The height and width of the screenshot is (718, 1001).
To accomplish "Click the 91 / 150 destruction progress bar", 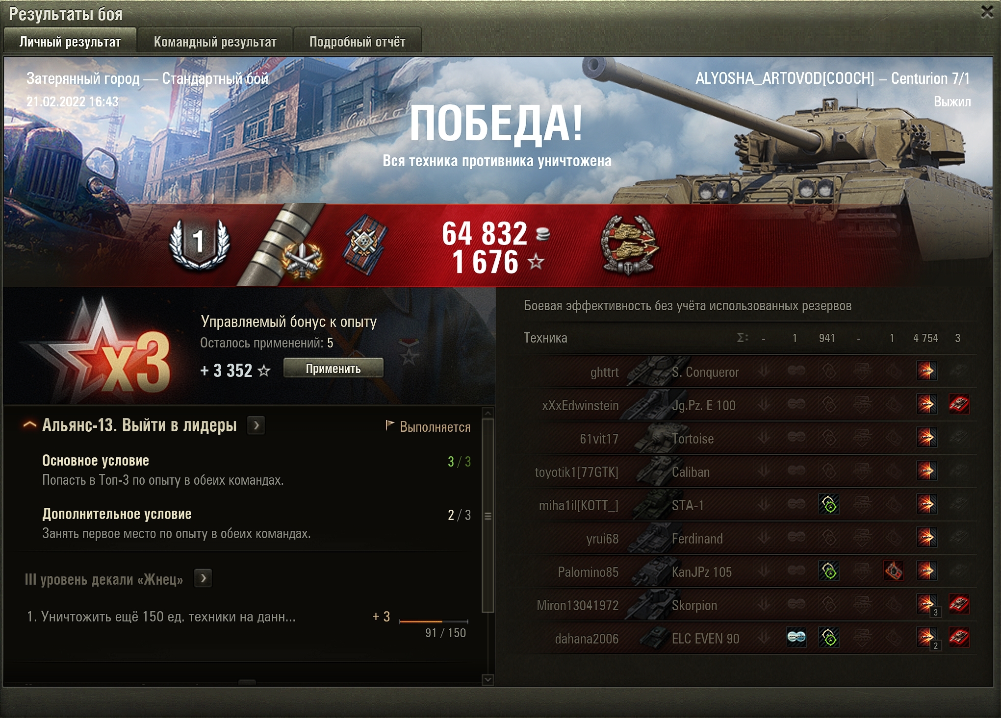I will click(x=434, y=621).
